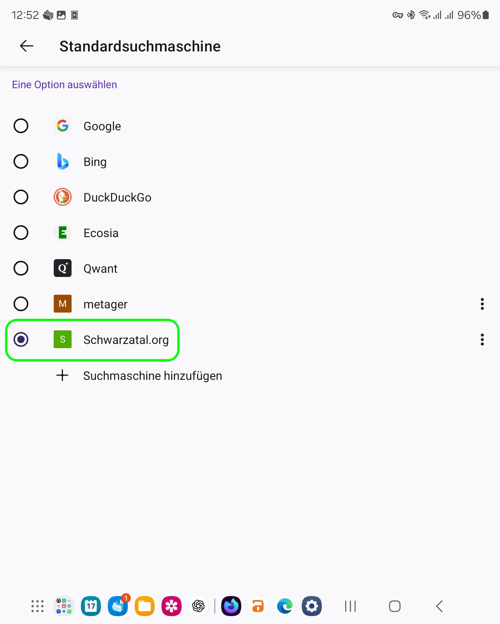Select Google as default search engine

(21, 126)
